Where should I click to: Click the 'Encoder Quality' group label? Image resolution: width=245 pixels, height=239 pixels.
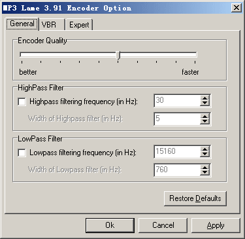click(42, 41)
